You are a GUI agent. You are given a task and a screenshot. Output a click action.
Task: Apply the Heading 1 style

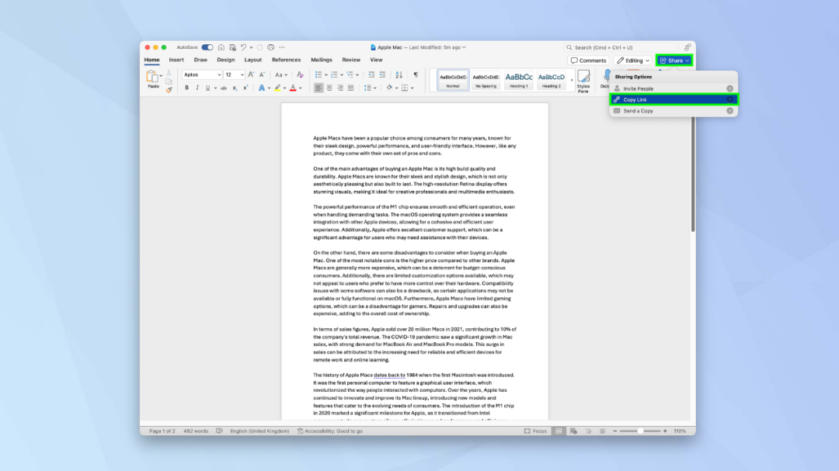coord(518,80)
